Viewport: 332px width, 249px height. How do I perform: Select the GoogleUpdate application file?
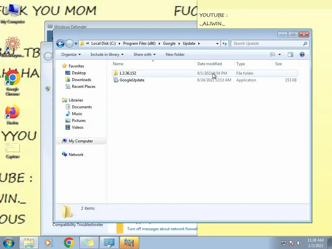point(205,80)
